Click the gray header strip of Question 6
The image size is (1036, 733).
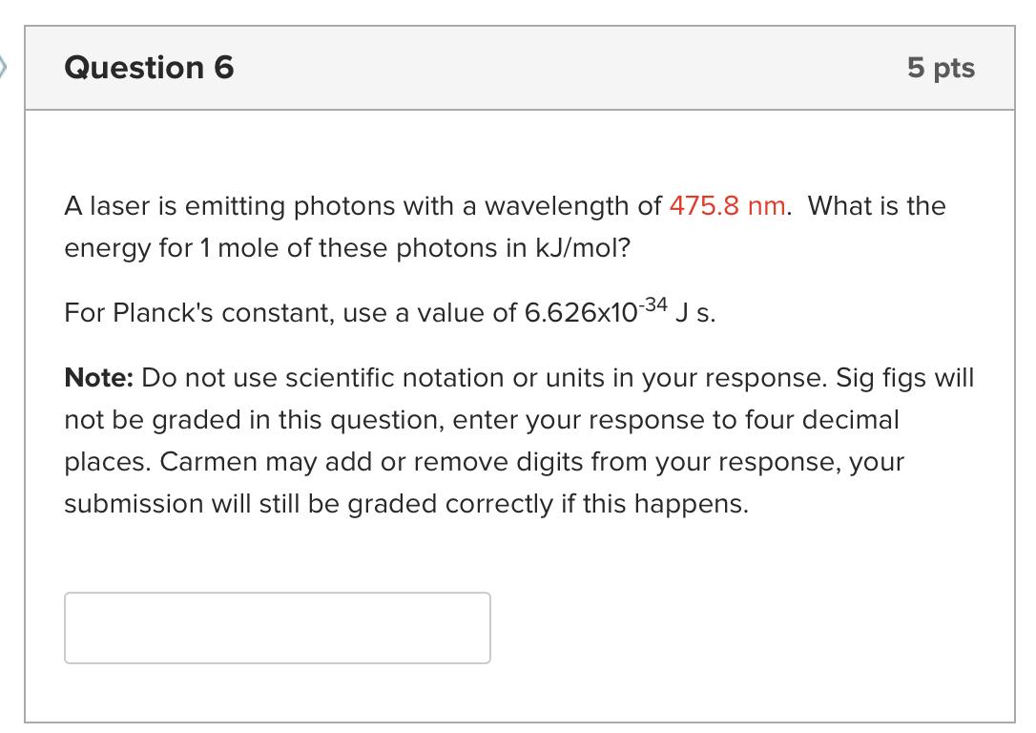point(518,68)
